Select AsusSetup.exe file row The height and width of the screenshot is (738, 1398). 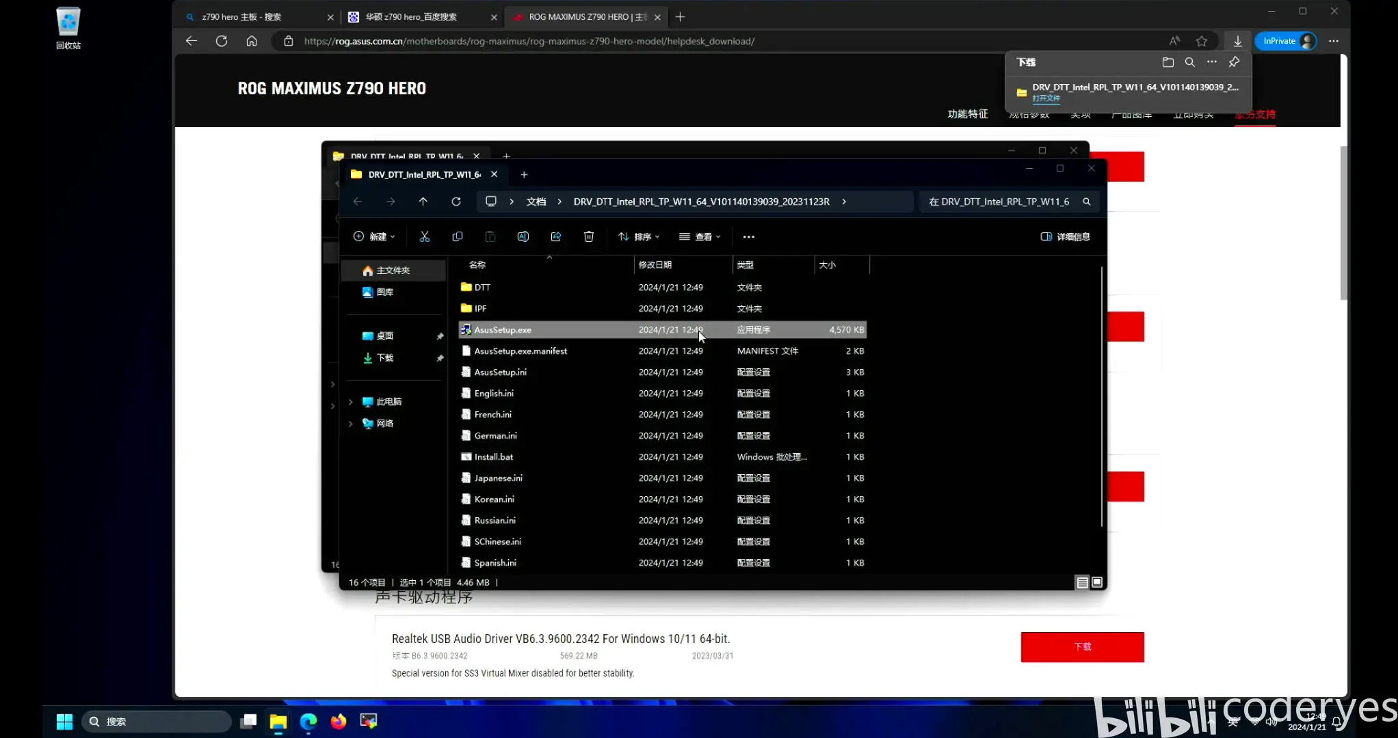[x=662, y=330]
